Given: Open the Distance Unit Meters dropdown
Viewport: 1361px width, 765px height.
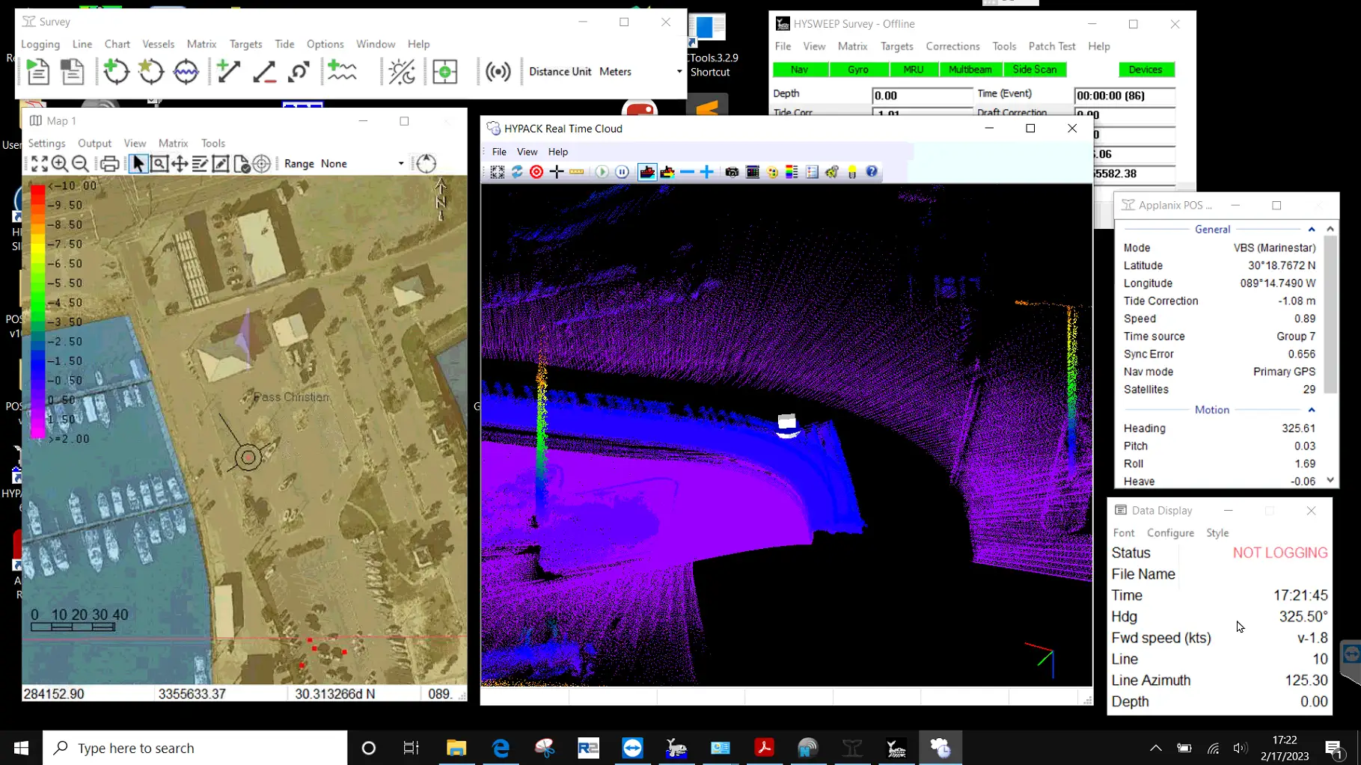Looking at the screenshot, I should (x=679, y=72).
